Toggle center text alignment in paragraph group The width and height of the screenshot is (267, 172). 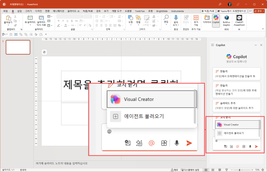[101, 25]
